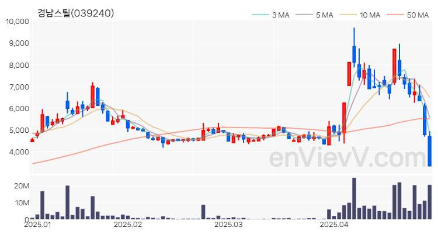Click the 5,000 price axis label
This screenshot has height=234, width=438.
(19, 130)
